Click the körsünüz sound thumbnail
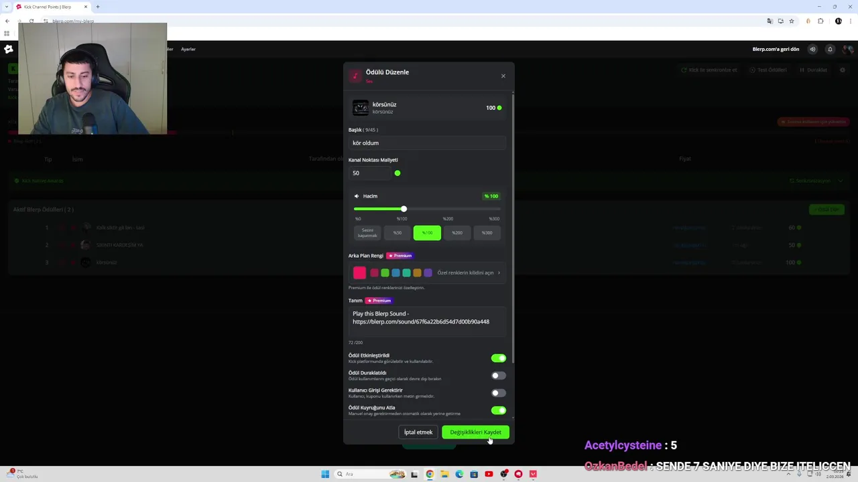The height and width of the screenshot is (482, 858). (361, 108)
